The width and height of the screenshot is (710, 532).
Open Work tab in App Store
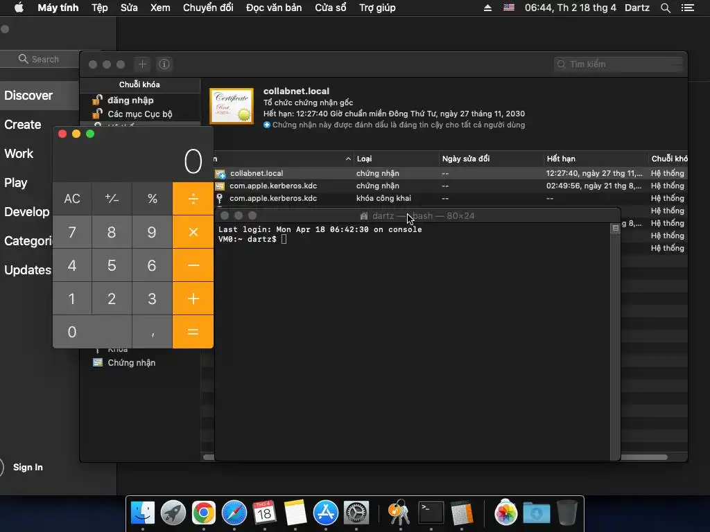(19, 154)
